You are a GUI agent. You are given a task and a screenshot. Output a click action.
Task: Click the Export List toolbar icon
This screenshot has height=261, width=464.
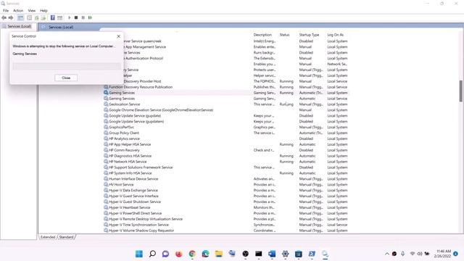tap(43, 17)
